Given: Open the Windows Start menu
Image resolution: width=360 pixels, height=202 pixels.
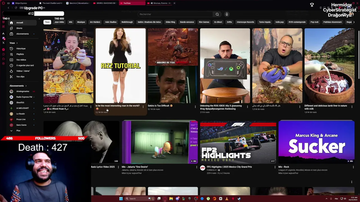Looking at the screenshot, I should 121,199.
